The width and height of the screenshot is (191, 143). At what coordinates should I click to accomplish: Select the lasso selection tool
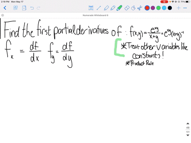pyautogui.click(x=133, y=8)
